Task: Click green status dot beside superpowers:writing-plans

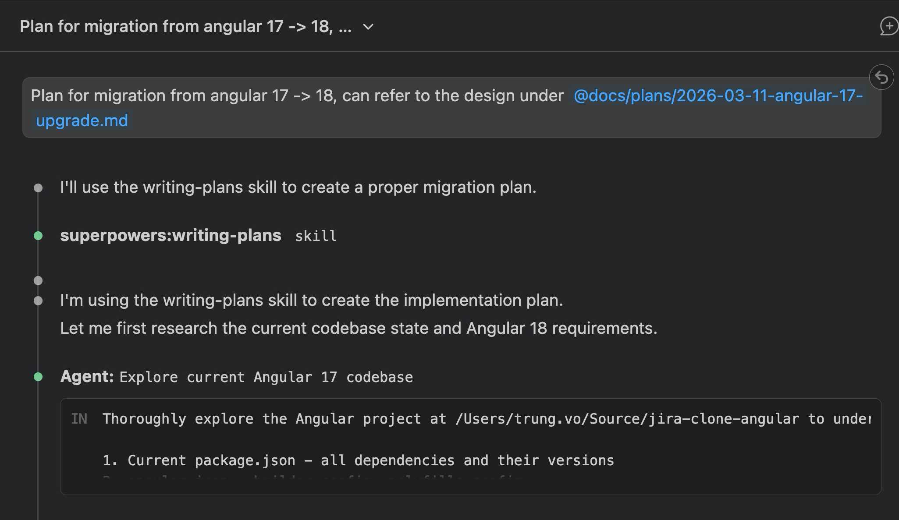Action: pyautogui.click(x=38, y=236)
